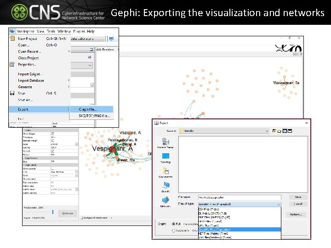Click the ellipsis button in settings panel
This screenshot has height=248, width=331.
92,85
